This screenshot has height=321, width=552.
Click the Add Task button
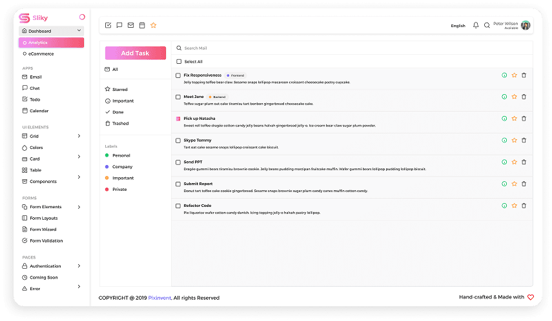click(136, 53)
